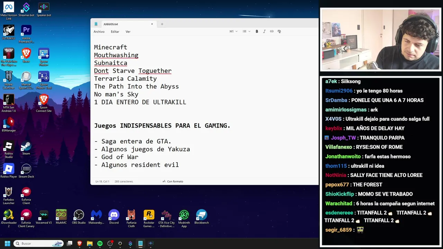Open File Explorer from the taskbar

click(90, 243)
